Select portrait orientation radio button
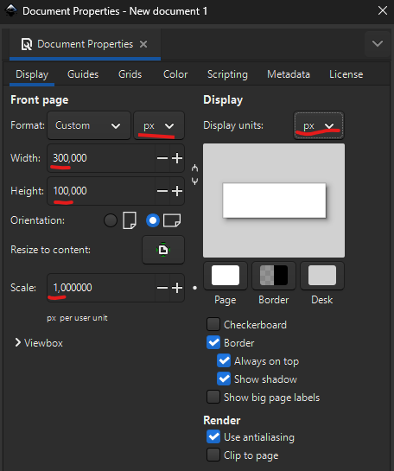The image size is (394, 471). 111,220
